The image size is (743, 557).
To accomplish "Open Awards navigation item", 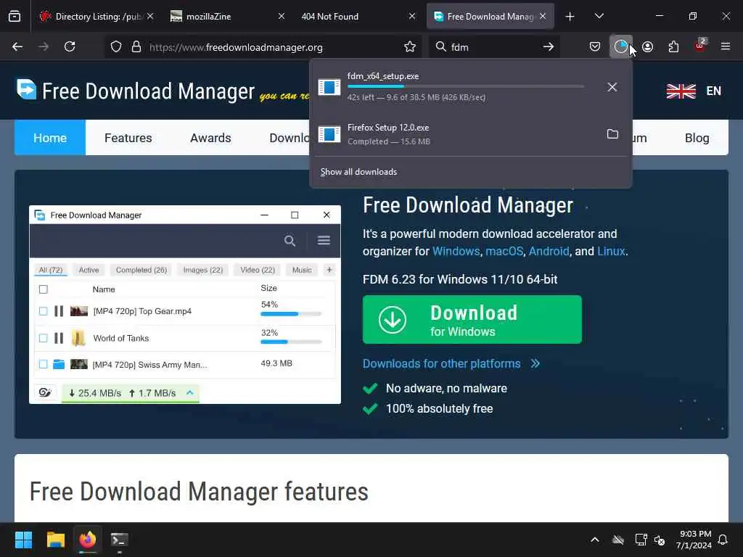I will click(210, 138).
